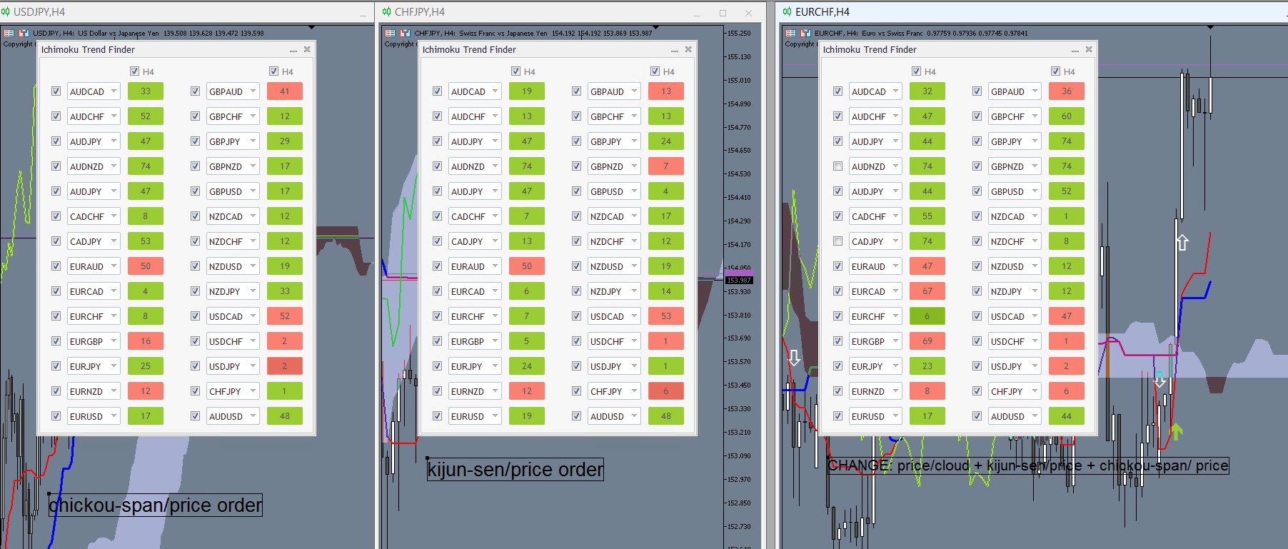This screenshot has width=1288, height=549.
Task: Click red table icon at USDJPY chart corner
Action: click(9, 33)
